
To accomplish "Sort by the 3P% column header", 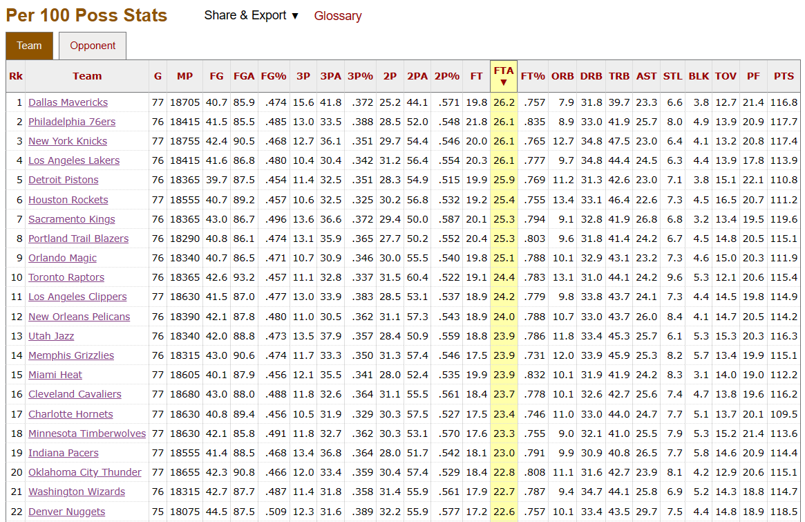I will pyautogui.click(x=361, y=76).
